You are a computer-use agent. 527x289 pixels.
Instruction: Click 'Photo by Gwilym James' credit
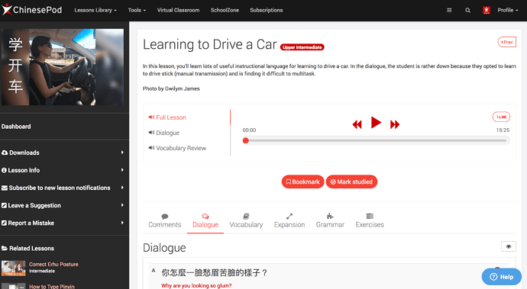171,88
